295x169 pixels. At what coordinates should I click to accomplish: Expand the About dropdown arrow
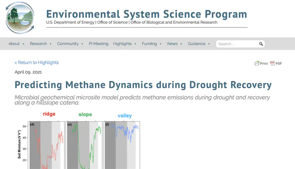23,44
